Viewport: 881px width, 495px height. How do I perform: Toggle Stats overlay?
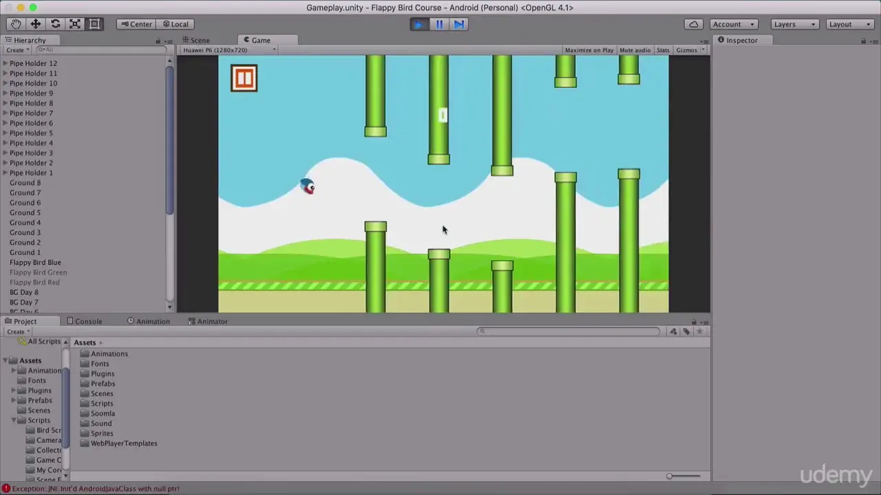[663, 50]
